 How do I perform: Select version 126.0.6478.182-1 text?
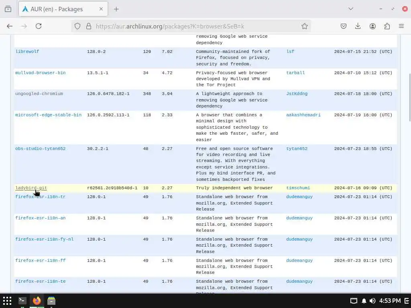click(108, 94)
